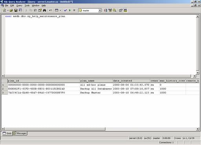Select result row number 3 header
The image size is (201, 145).
pyautogui.click(x=4, y=93)
